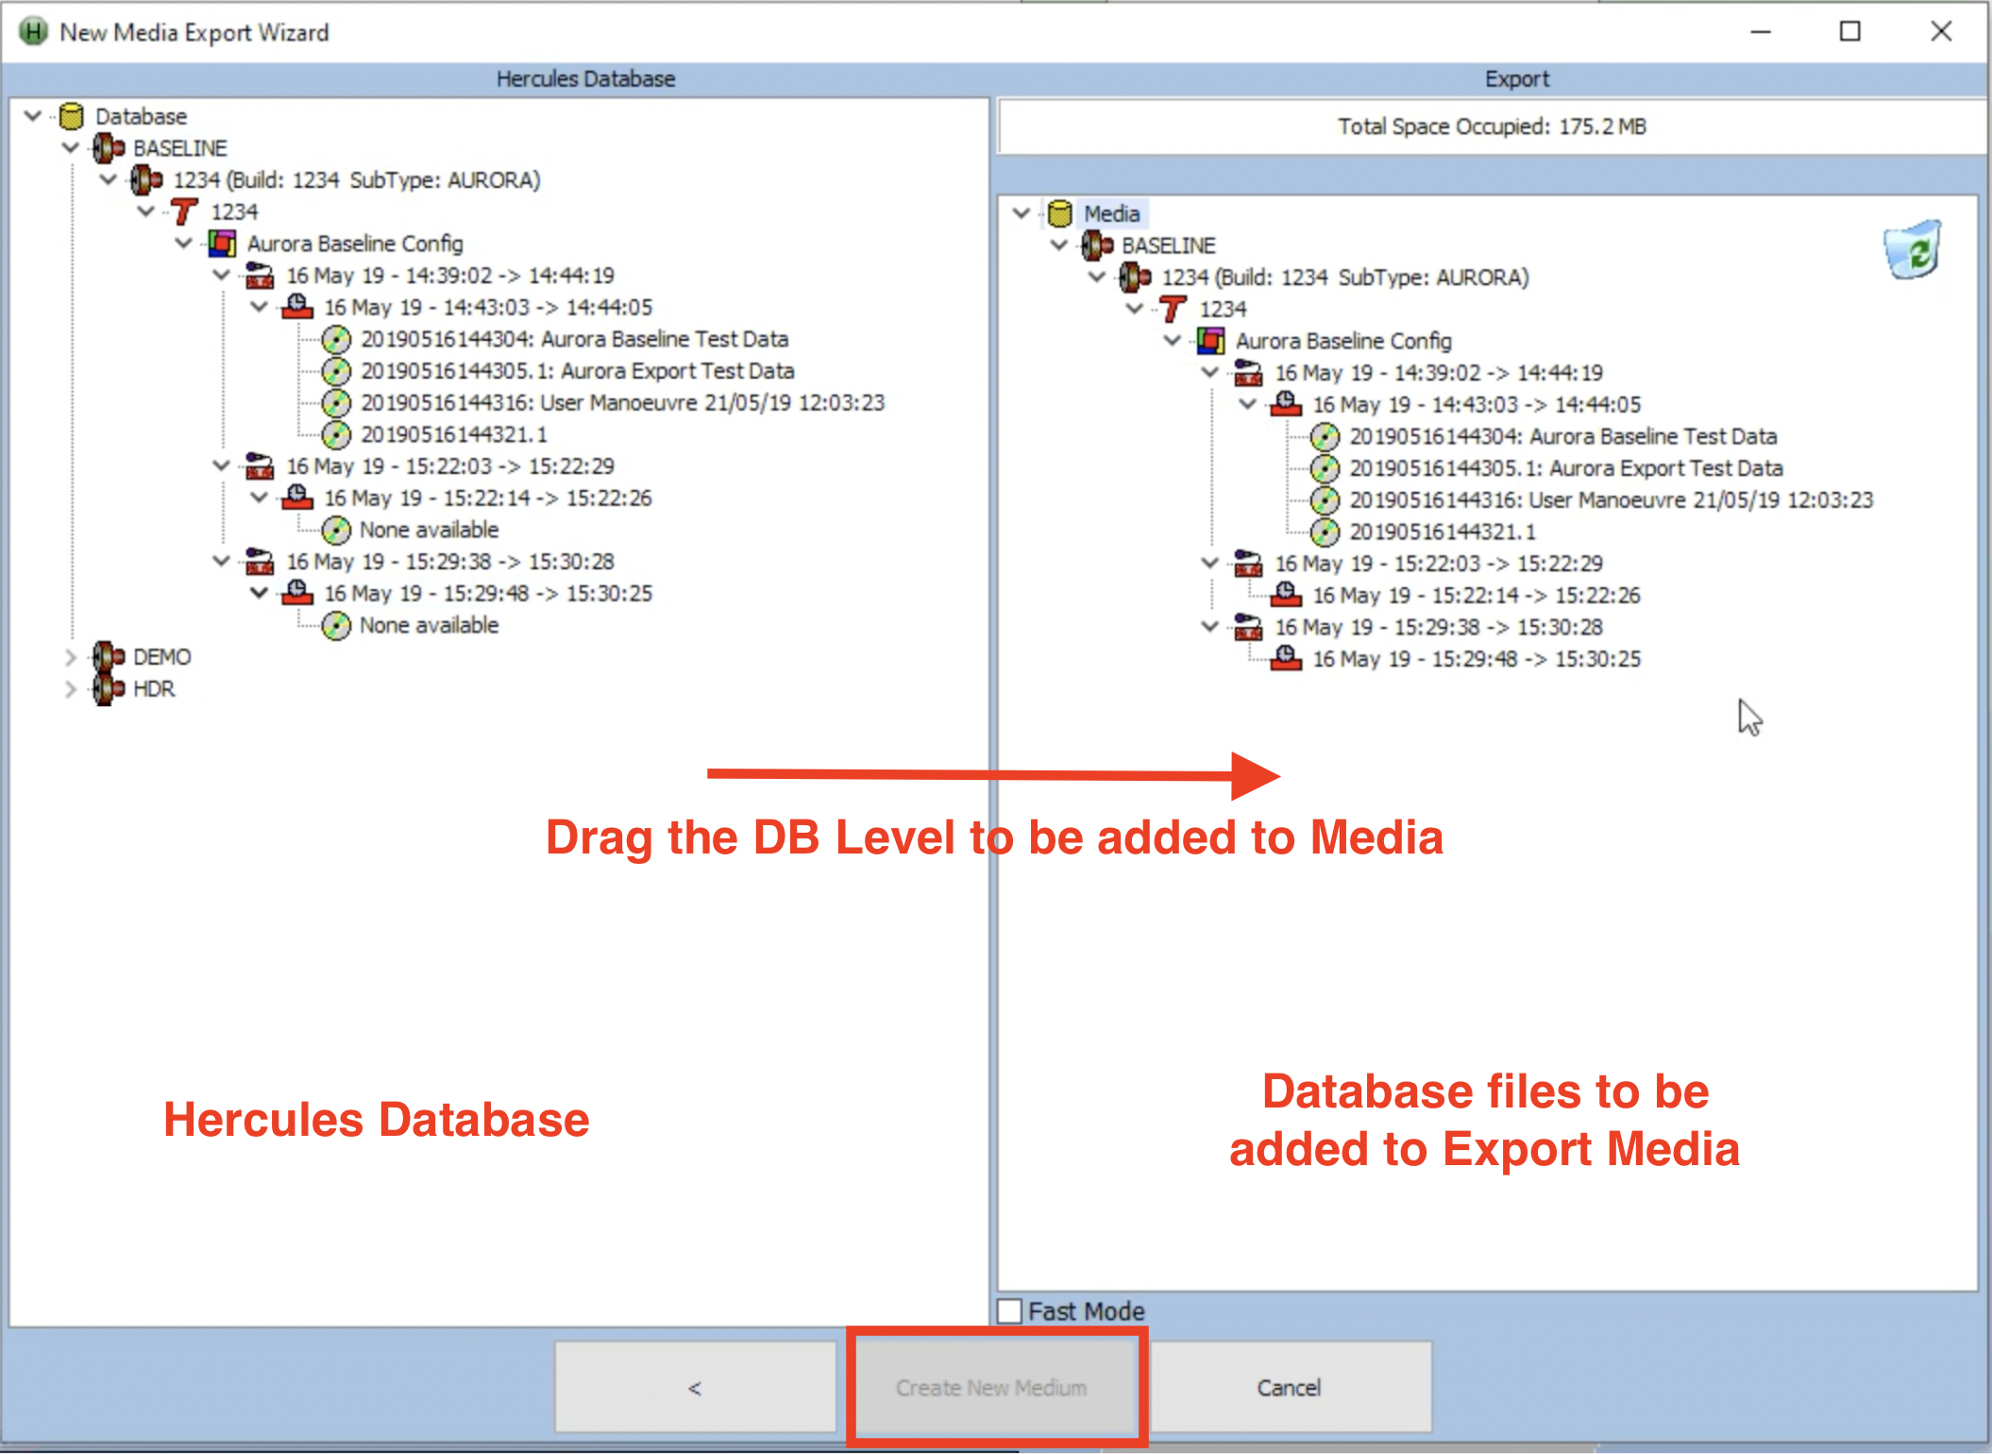Image resolution: width=1992 pixels, height=1454 pixels.
Task: Expand the HDR node
Action: click(71, 688)
